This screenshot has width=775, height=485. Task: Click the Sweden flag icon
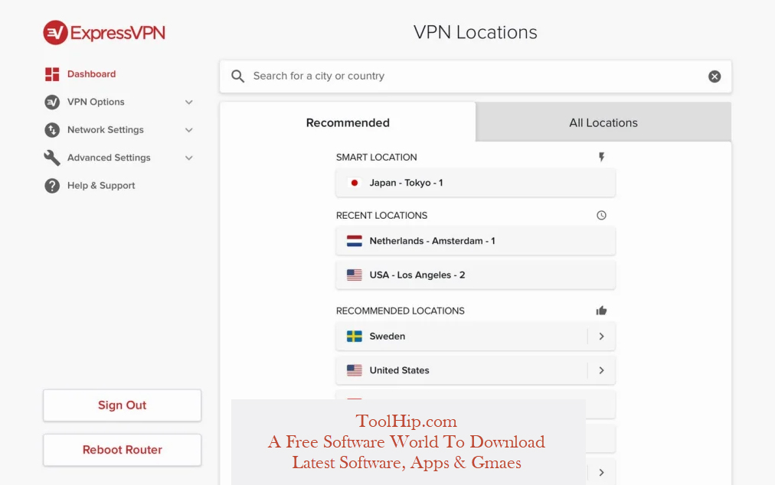pyautogui.click(x=355, y=337)
